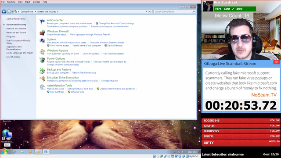This screenshot has height=158, width=281.
Task: Click Restore files from backup link
Action: tap(84, 72)
